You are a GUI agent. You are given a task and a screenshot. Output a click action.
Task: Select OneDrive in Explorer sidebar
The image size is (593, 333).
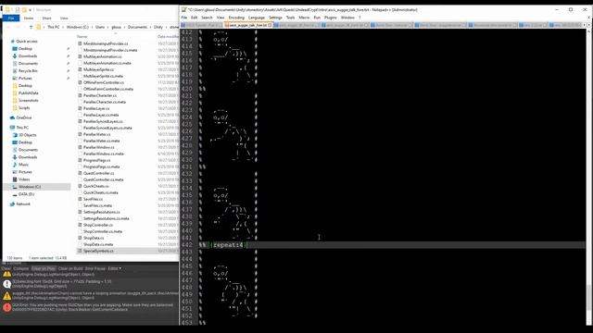pyautogui.click(x=24, y=117)
